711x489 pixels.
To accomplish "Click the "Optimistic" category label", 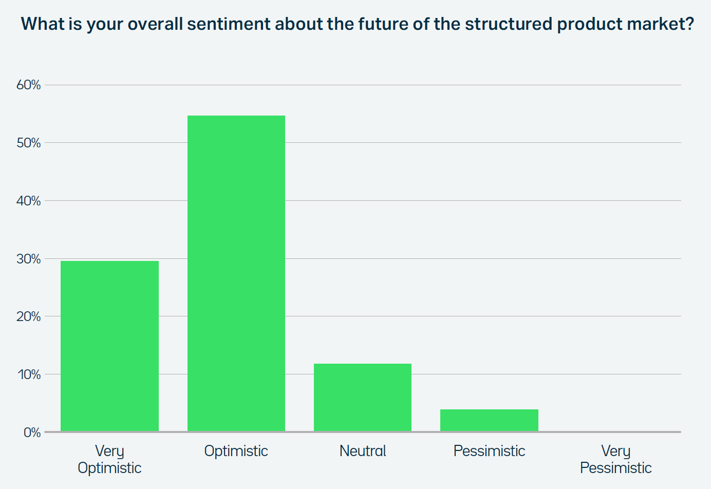I will click(236, 451).
